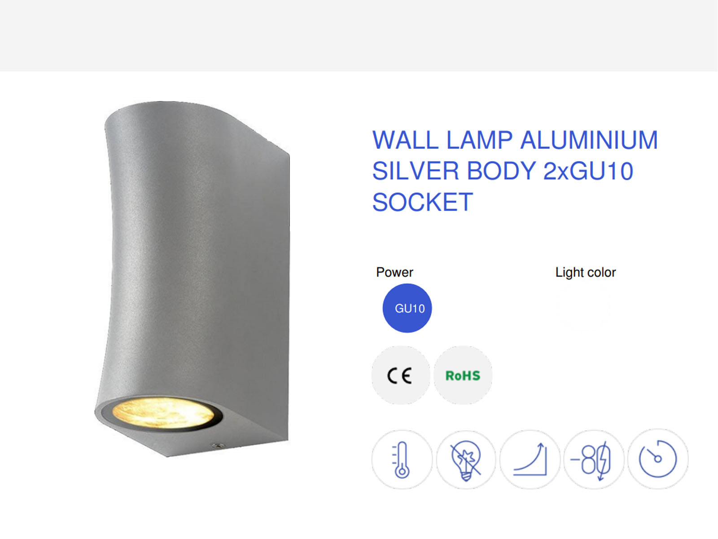Viewport: 718px width, 539px height.
Task: Click the thermometer operating temperature icon
Action: pyautogui.click(x=402, y=459)
